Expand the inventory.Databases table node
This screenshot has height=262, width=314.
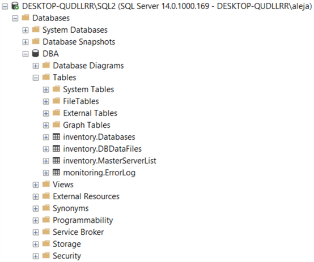point(46,137)
